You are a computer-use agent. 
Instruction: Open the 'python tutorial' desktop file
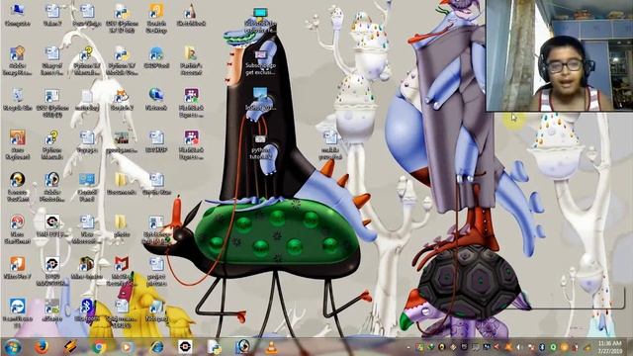click(x=260, y=147)
